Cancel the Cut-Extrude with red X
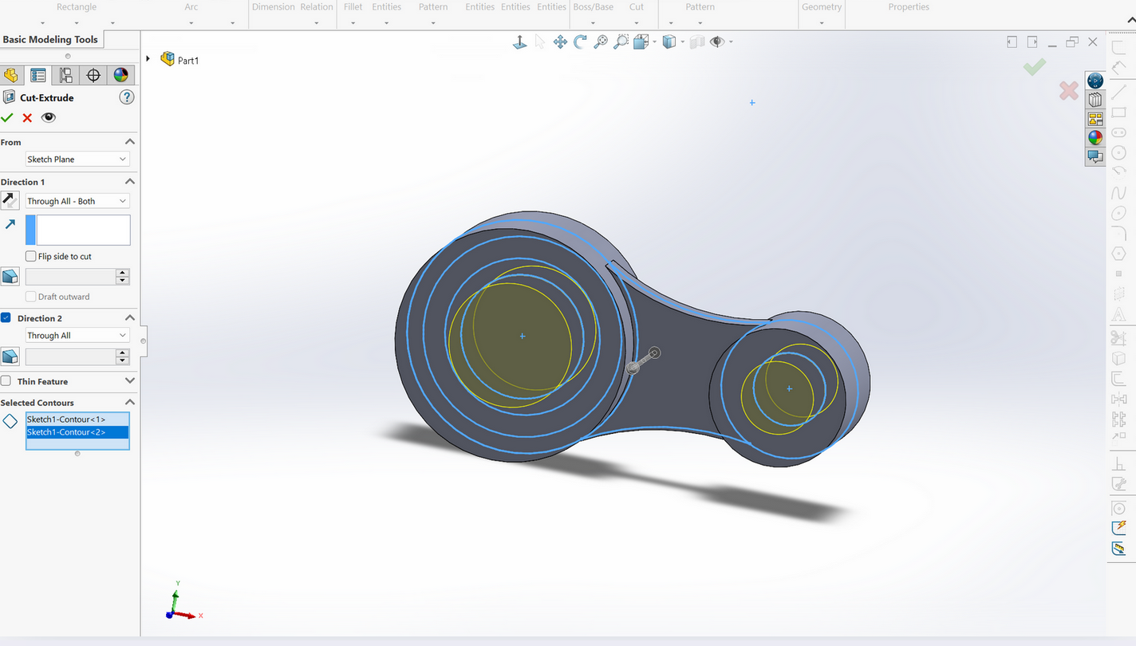The image size is (1136, 646). click(27, 117)
